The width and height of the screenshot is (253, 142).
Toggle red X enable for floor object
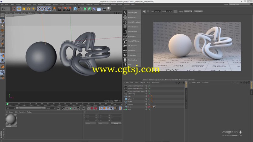point(149,107)
